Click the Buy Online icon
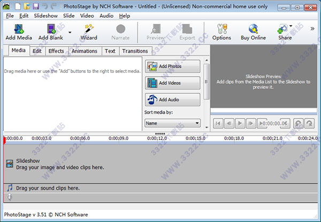This screenshot has width=321, height=222. 253,29
